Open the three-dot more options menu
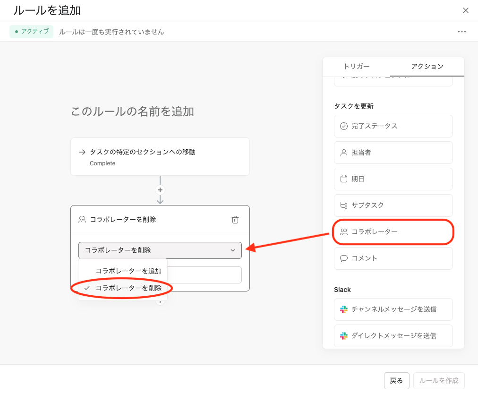 pos(461,32)
